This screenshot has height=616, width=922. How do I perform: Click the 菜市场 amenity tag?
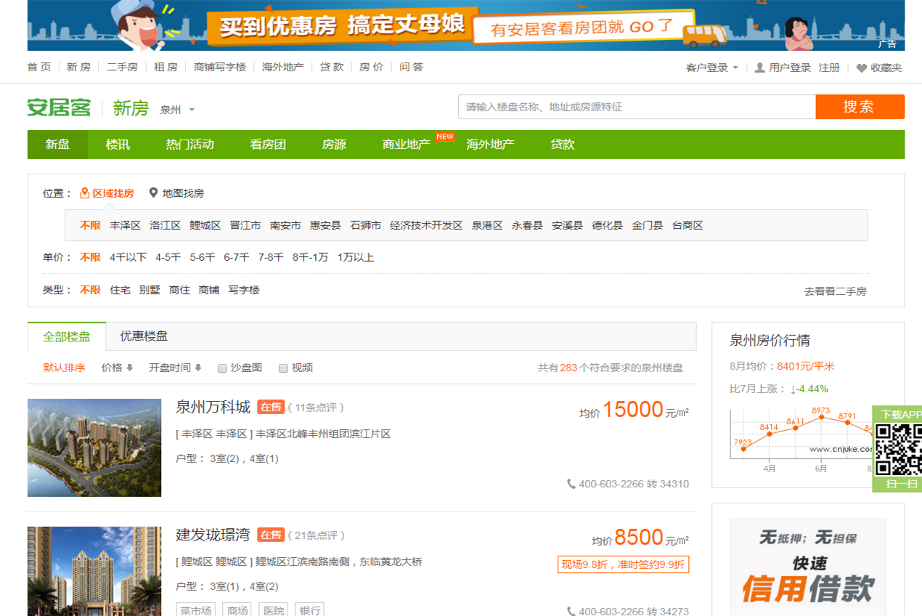tap(196, 610)
